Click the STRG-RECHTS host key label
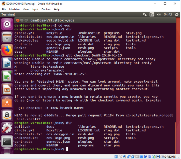The image size is (181, 159). click(168, 157)
